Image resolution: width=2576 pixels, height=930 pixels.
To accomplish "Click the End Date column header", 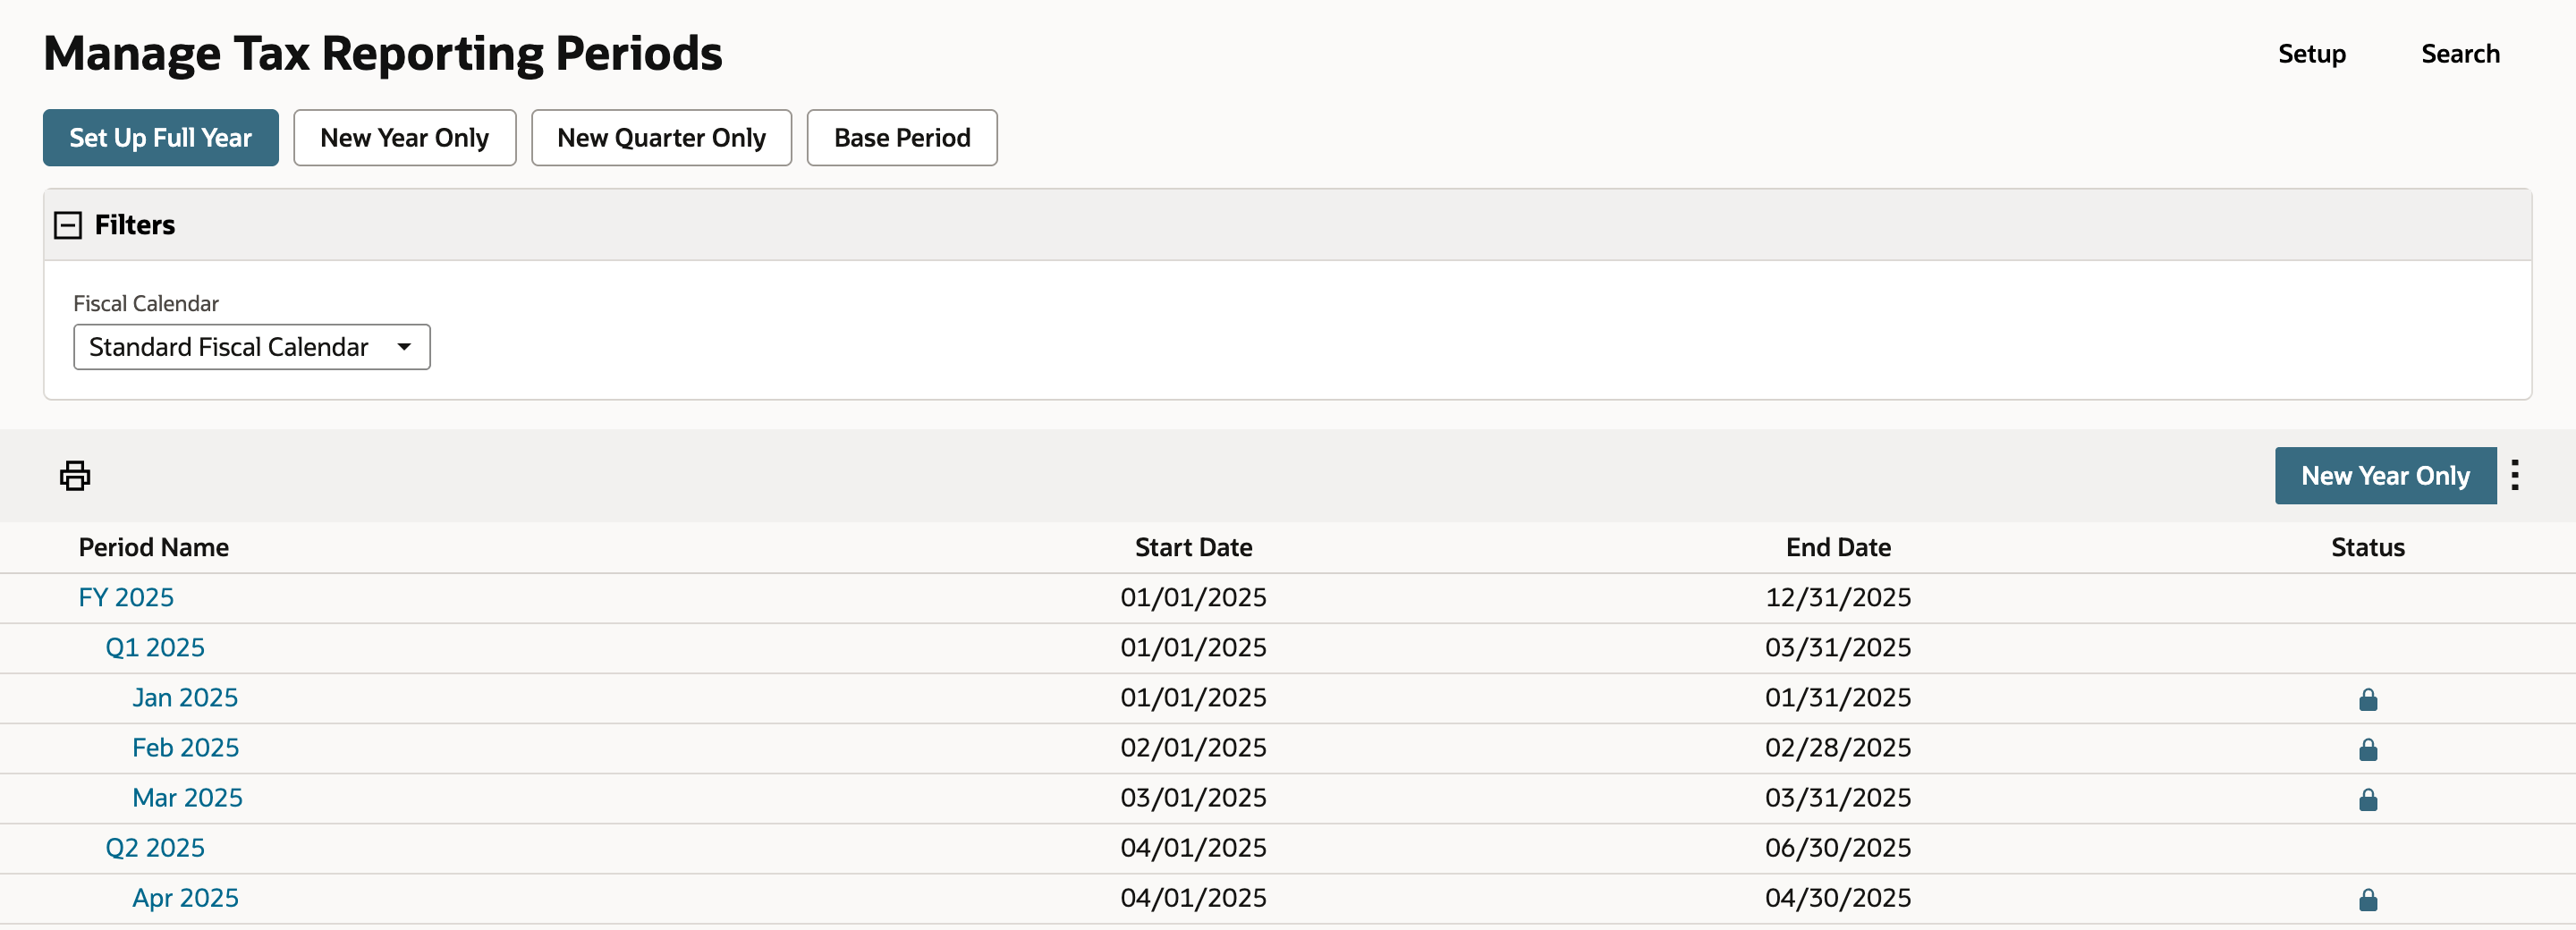I will point(1838,547).
